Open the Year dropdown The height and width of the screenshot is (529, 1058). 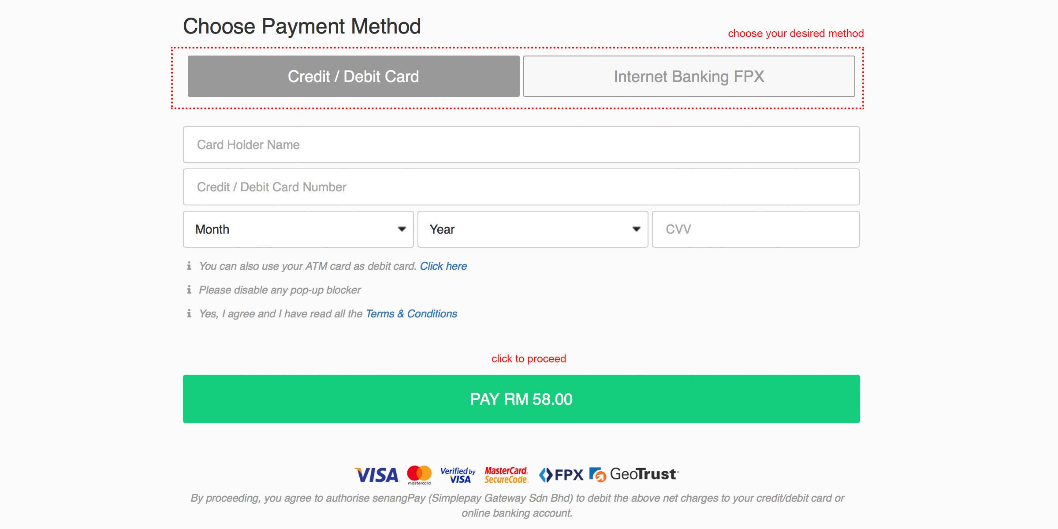[x=533, y=229]
